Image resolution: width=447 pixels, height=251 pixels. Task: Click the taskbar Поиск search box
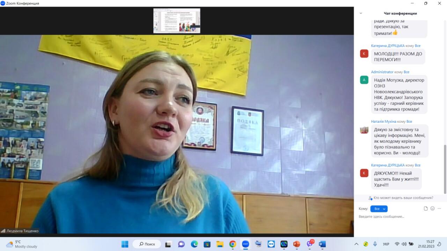pos(147,244)
